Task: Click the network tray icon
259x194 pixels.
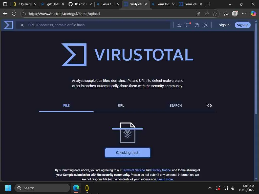Action: coord(226,188)
